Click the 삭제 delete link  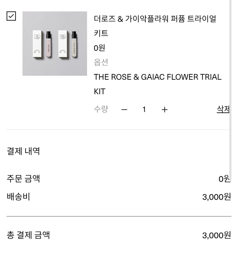coord(223,109)
